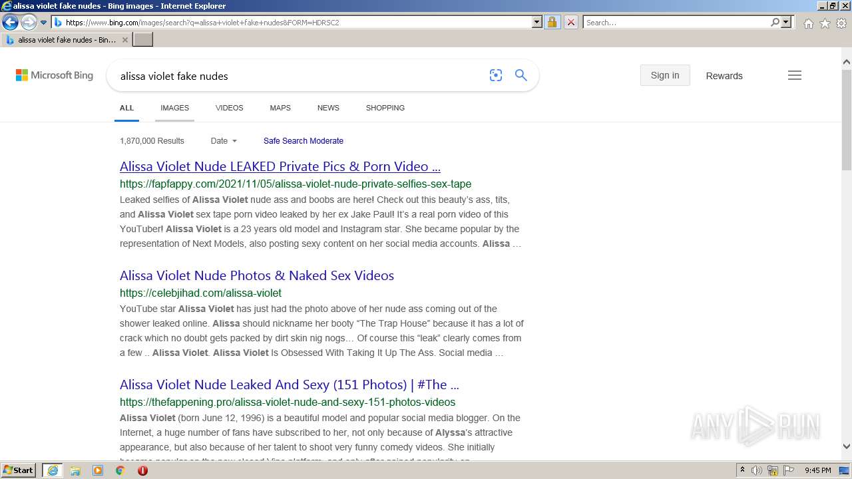This screenshot has height=479, width=852.
Task: Close the current browser tab
Action: (125, 40)
